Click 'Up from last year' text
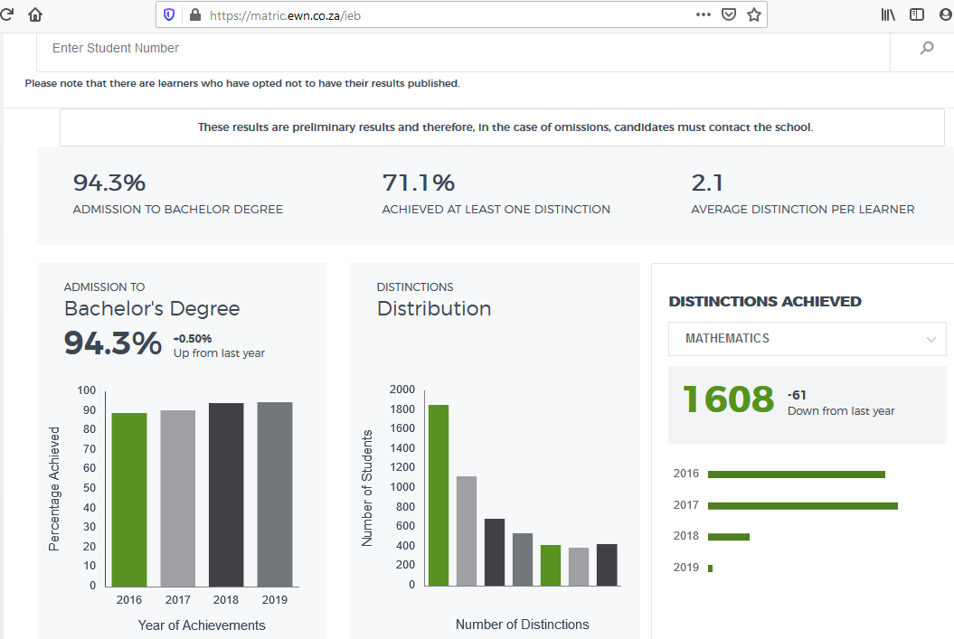Screen dimensions: 954x639 pos(219,353)
